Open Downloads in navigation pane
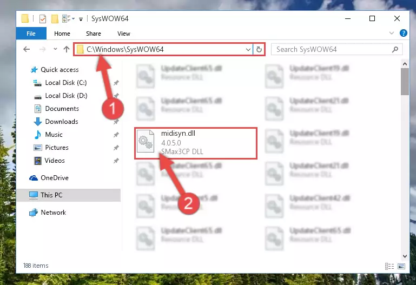Image resolution: width=416 pixels, height=285 pixels. (x=62, y=122)
